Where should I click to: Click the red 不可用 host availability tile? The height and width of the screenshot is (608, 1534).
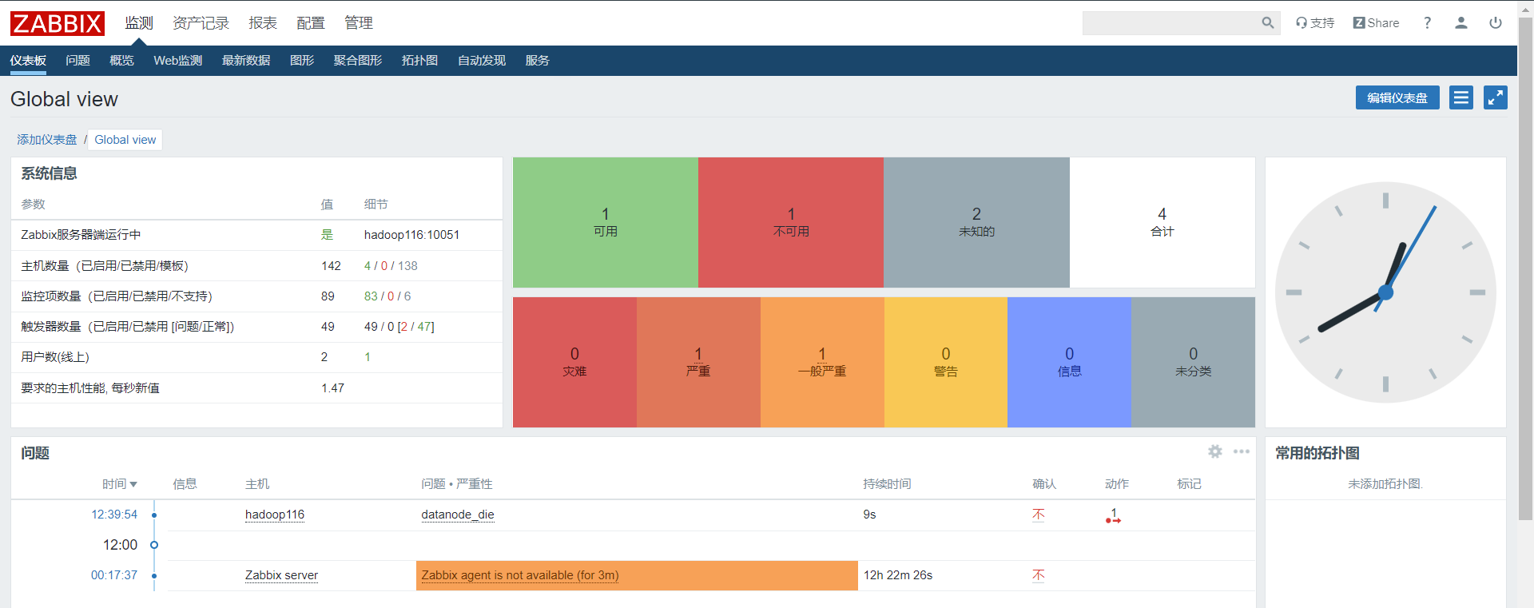click(x=791, y=222)
